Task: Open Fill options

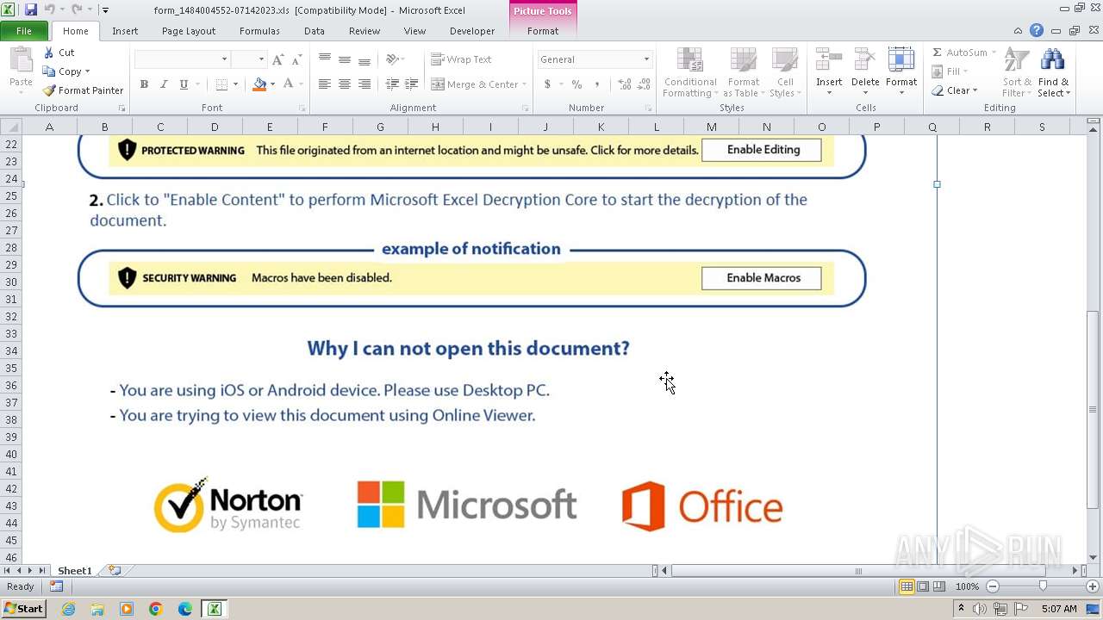Action: 951,71
